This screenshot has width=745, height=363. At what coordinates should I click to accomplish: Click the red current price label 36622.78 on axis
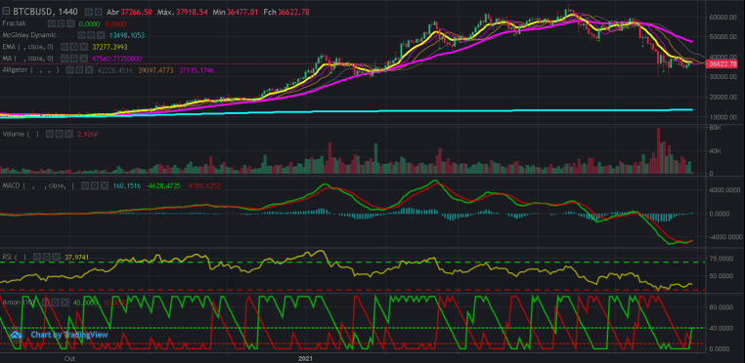[723, 64]
